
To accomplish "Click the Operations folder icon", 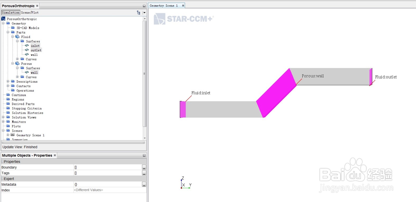I will tap(13, 90).
